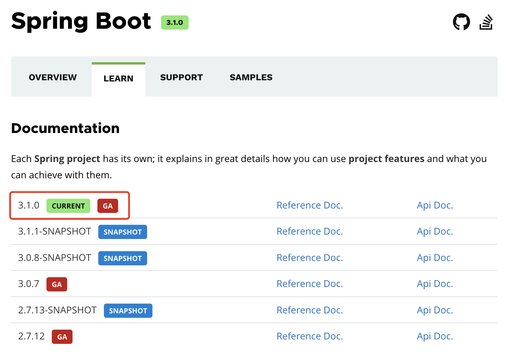This screenshot has height=356, width=505.
Task: Click the 3.0.7 version text
Action: [x=29, y=284]
